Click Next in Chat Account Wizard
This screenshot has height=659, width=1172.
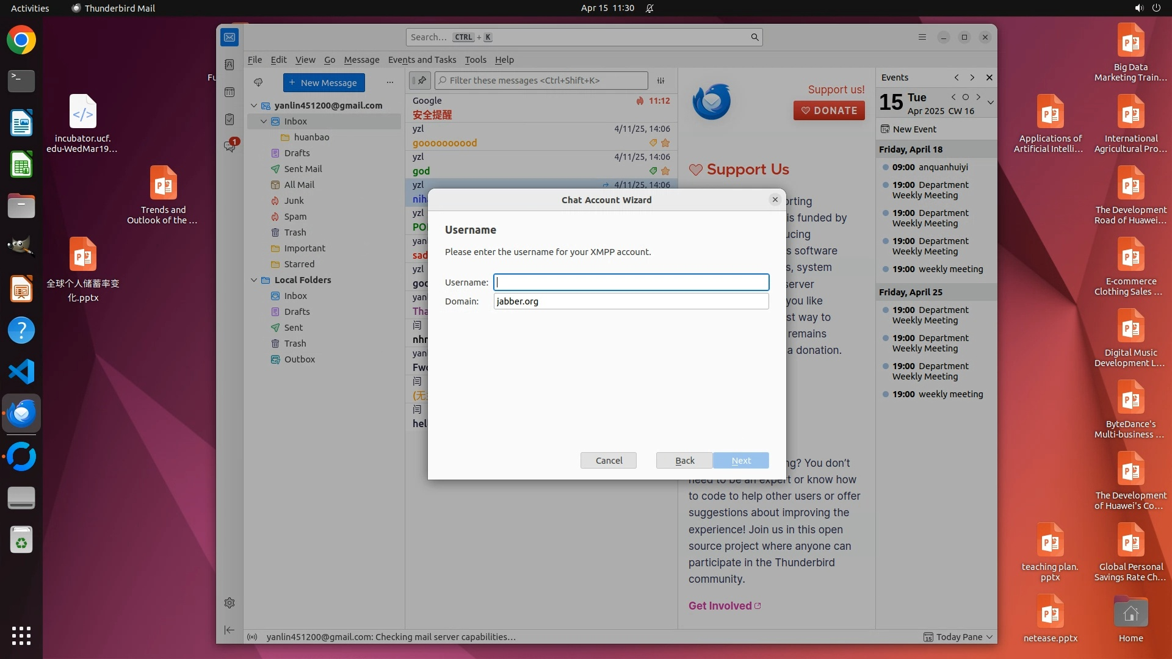(x=740, y=461)
